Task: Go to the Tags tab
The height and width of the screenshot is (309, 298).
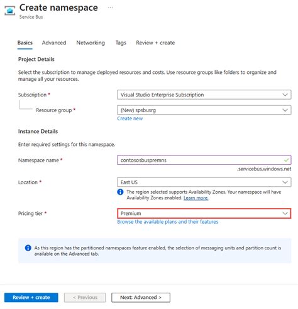Action: click(121, 43)
